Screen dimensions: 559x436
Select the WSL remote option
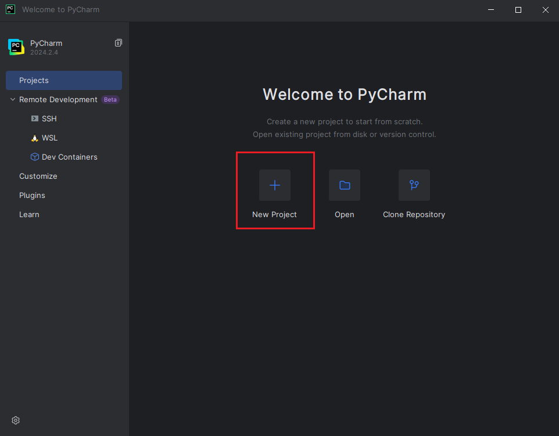[49, 138]
